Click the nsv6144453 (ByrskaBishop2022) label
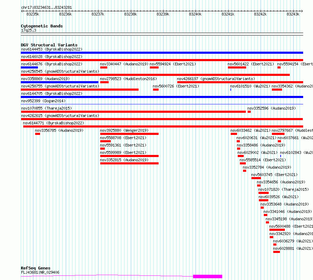This screenshot has height=280, width=313. click(x=52, y=49)
